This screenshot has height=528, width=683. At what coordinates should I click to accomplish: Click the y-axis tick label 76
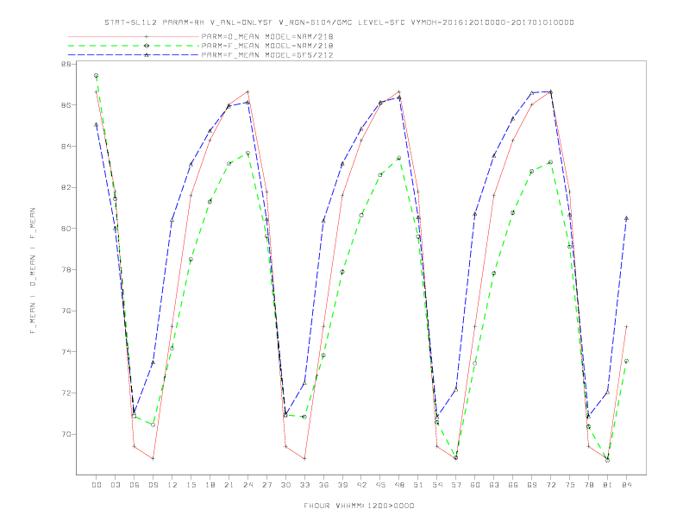66,311
